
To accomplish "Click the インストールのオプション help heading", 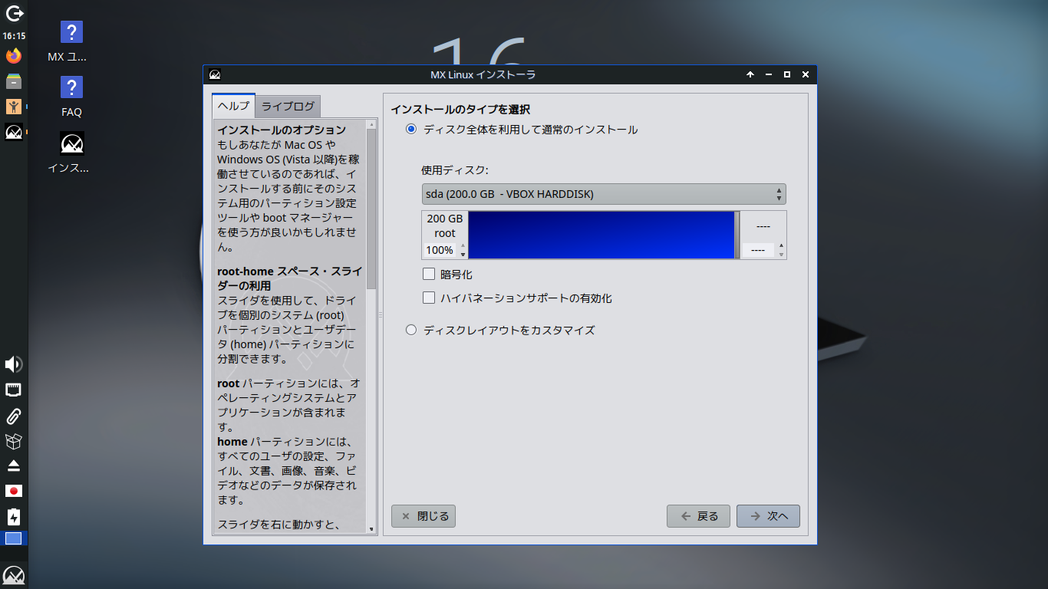I will pos(282,130).
